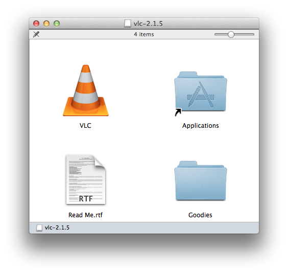
Task: Click the left end of the icon size slider
Action: tap(217, 34)
